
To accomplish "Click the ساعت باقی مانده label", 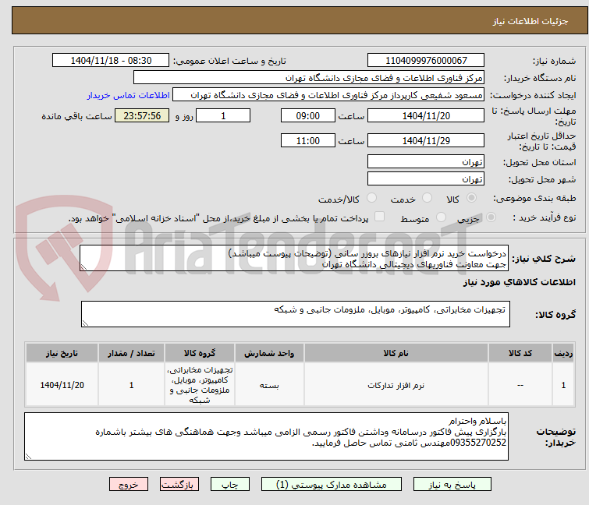I will coord(76,116).
